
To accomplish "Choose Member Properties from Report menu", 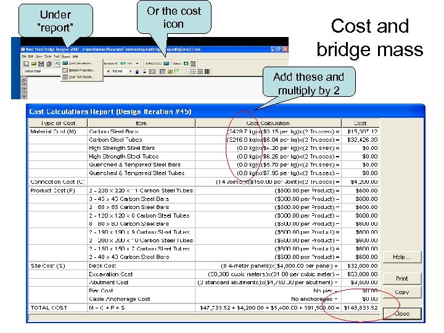I will (x=80, y=70).
